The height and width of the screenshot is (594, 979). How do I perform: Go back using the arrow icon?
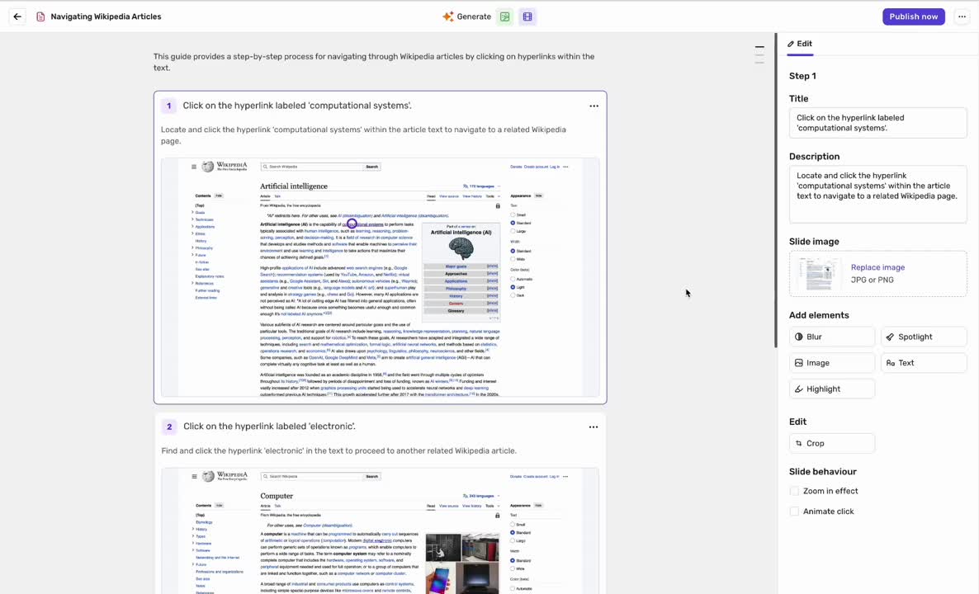[17, 16]
